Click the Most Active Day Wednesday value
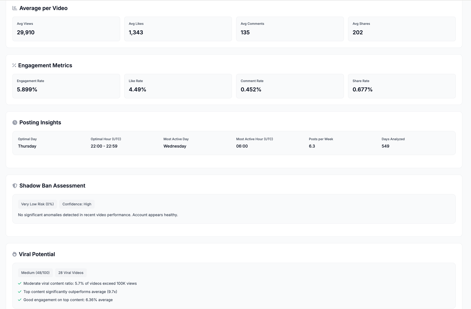 click(175, 146)
